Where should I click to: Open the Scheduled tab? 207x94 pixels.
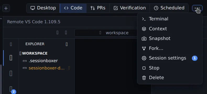169,8
